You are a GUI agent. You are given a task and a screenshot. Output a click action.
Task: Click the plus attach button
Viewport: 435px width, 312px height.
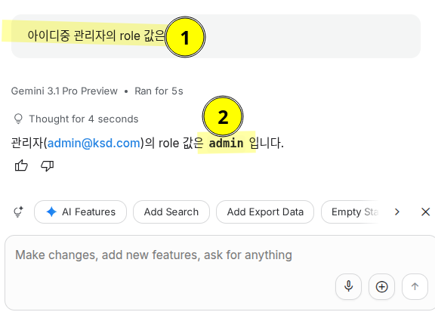tap(381, 286)
